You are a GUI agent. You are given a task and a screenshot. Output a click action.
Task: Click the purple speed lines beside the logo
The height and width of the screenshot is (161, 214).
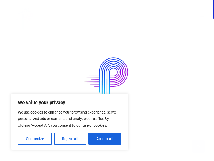[92, 80]
